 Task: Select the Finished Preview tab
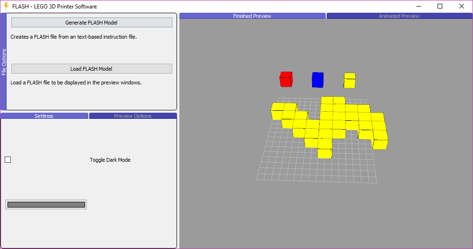coord(252,16)
